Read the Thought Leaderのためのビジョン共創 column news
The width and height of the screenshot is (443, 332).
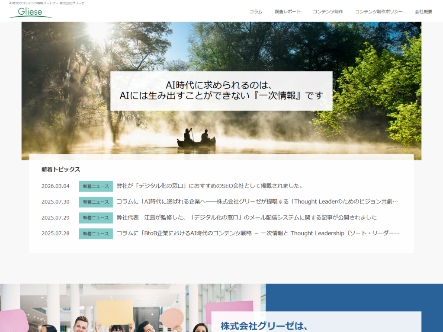[x=257, y=202]
